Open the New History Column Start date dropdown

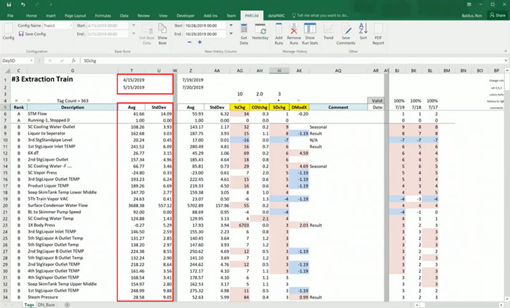click(231, 26)
